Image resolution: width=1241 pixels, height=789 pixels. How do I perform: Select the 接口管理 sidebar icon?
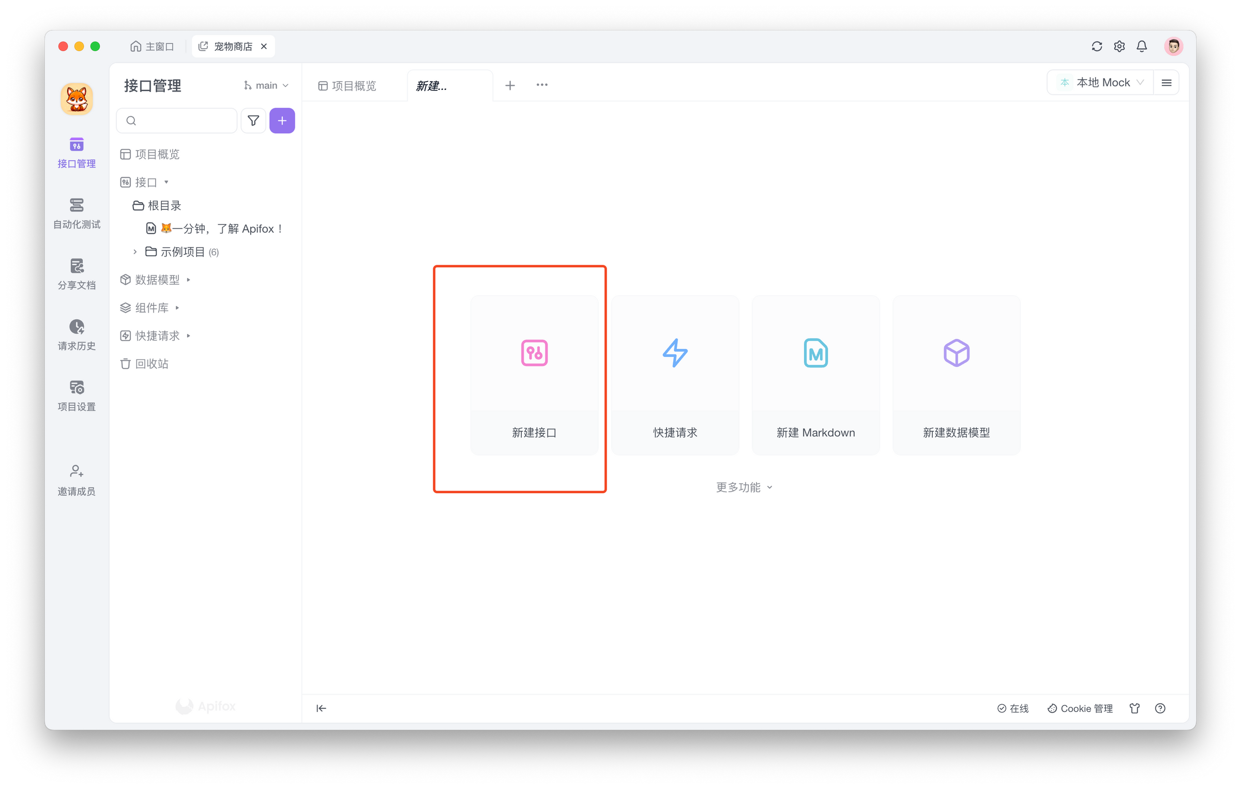coord(77,153)
